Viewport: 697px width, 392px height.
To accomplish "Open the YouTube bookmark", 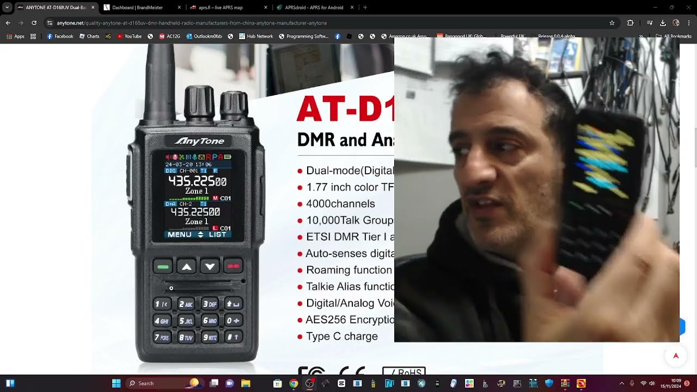I will [129, 36].
